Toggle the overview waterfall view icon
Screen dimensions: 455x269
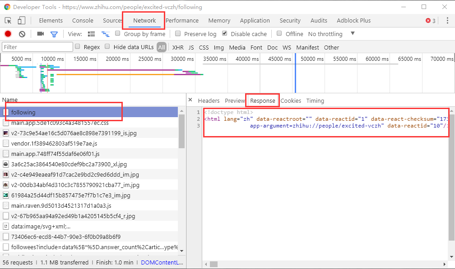coord(105,34)
